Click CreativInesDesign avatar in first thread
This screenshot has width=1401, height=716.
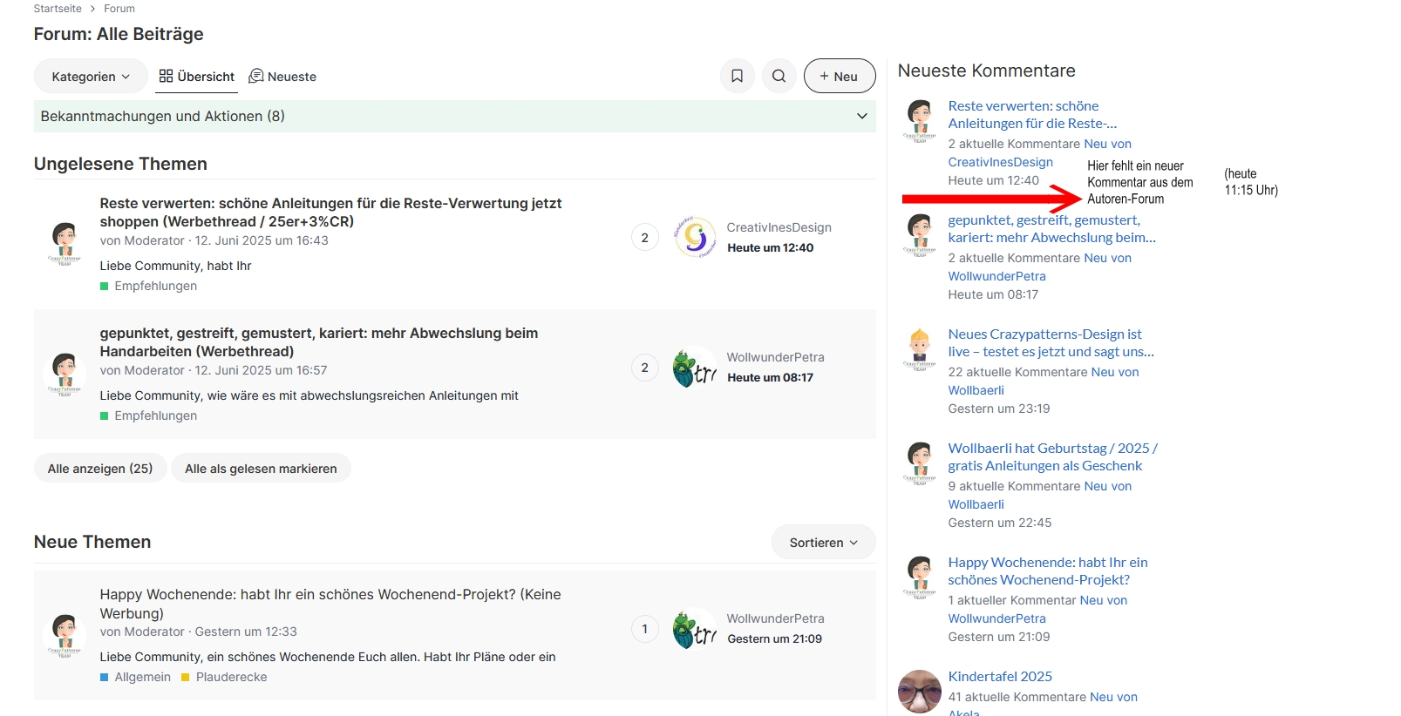695,238
